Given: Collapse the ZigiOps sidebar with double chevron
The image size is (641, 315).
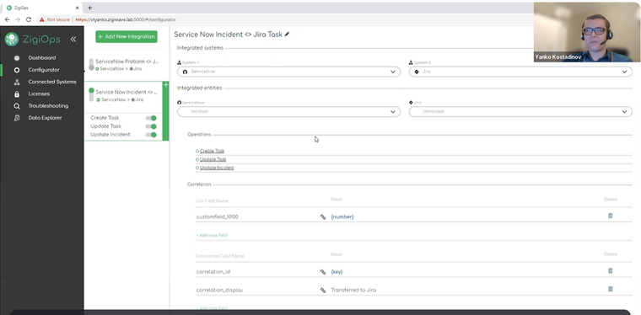Looking at the screenshot, I should click(x=73, y=40).
